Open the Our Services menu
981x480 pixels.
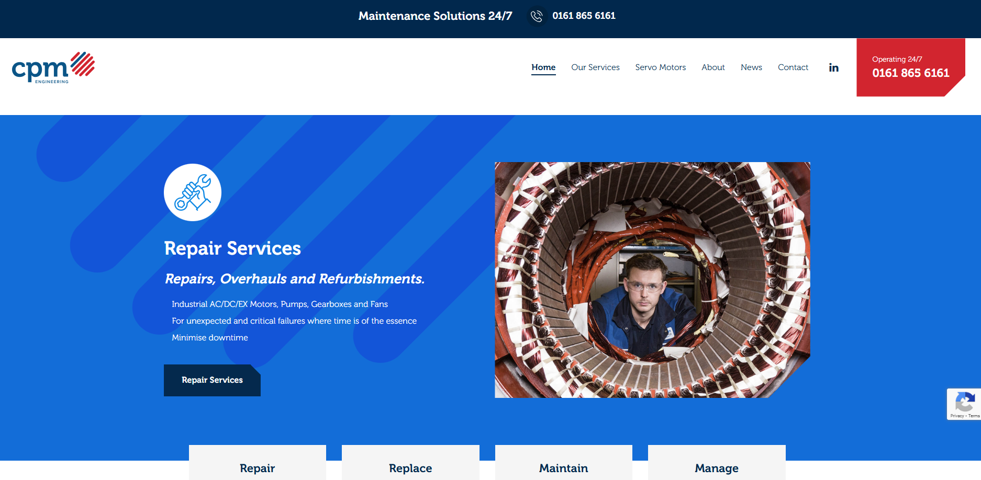(x=595, y=67)
